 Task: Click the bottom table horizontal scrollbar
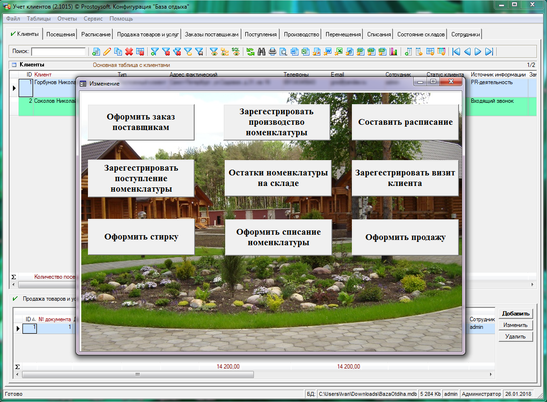tap(138, 375)
